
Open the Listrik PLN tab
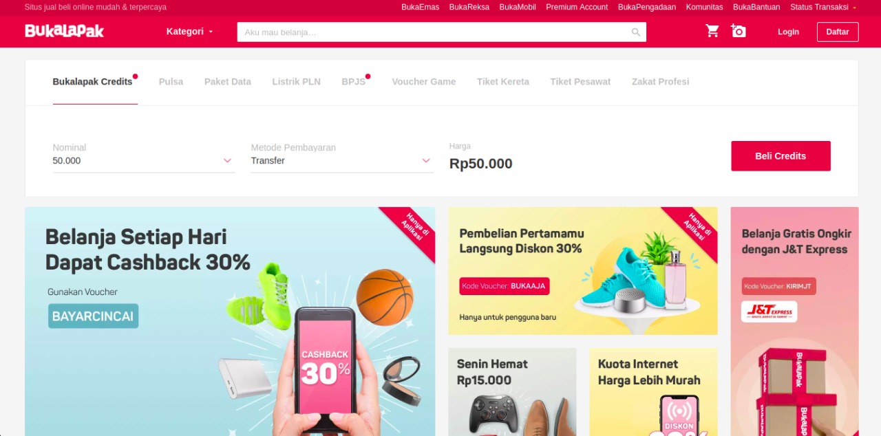tap(296, 81)
